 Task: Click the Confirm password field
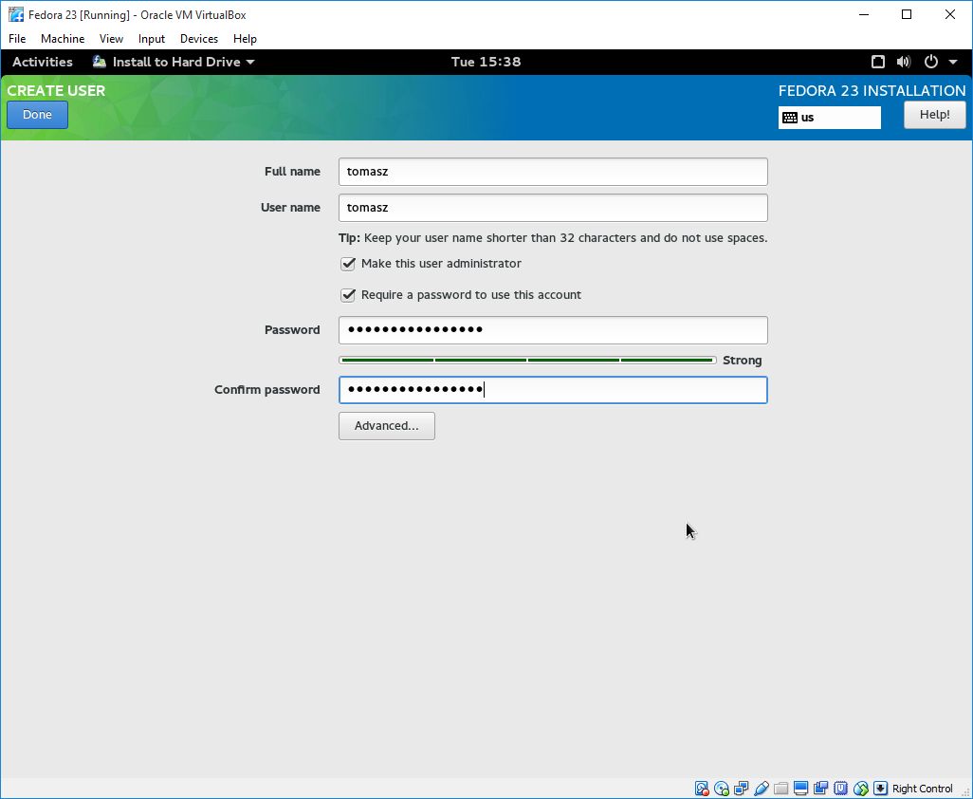[553, 390]
